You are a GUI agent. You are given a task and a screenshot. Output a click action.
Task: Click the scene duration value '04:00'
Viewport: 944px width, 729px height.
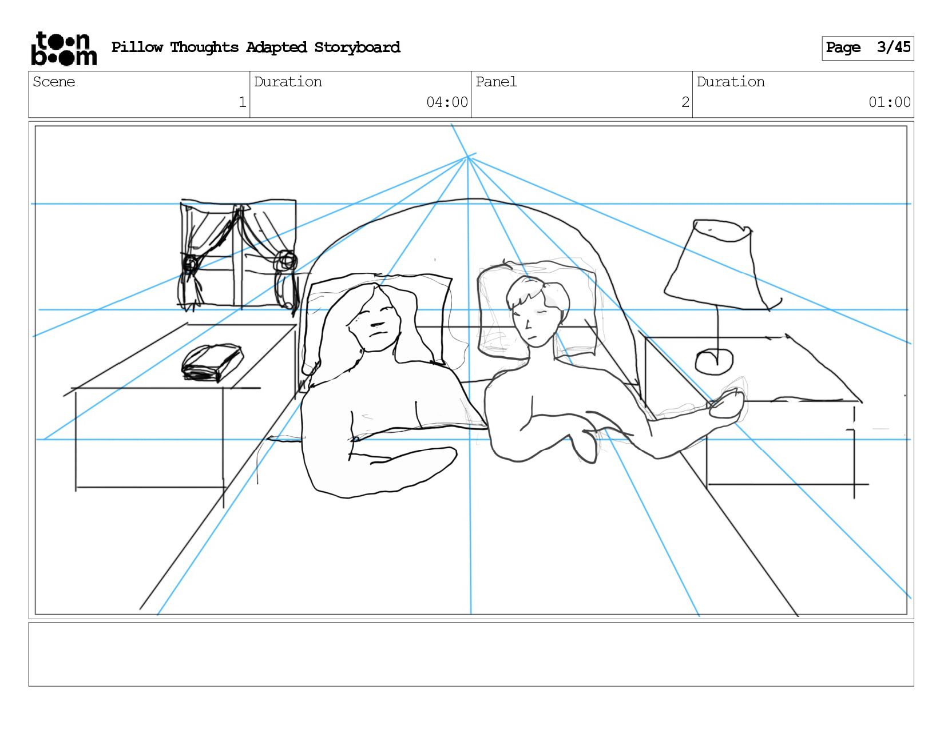click(x=447, y=102)
